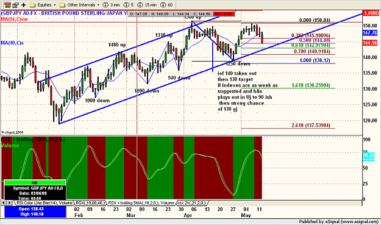This screenshot has height=225, width=381.
Task: Click the 130.00 price axis label
Action: [370, 89]
